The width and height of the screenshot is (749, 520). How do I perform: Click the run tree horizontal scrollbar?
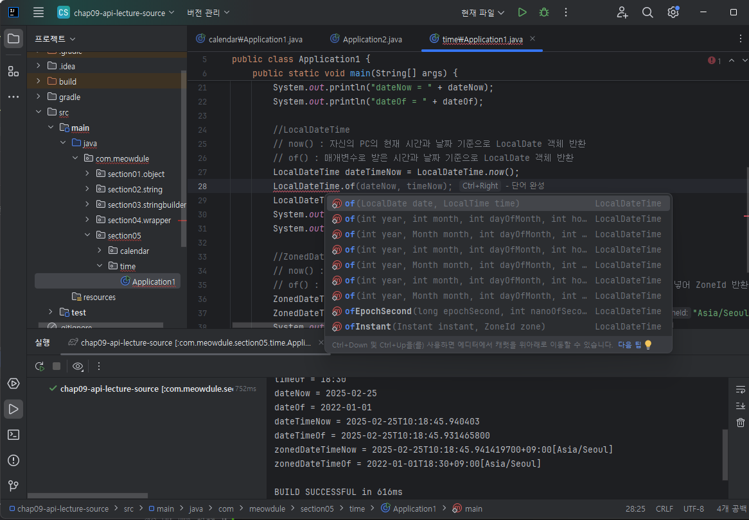pos(87,496)
